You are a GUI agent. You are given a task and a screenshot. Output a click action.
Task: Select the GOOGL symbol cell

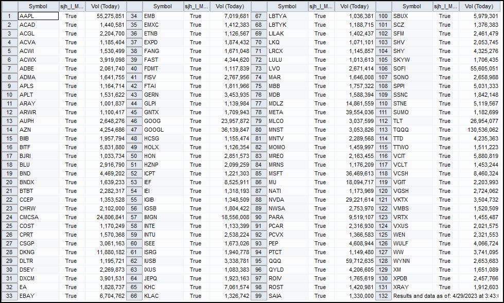(x=163, y=130)
